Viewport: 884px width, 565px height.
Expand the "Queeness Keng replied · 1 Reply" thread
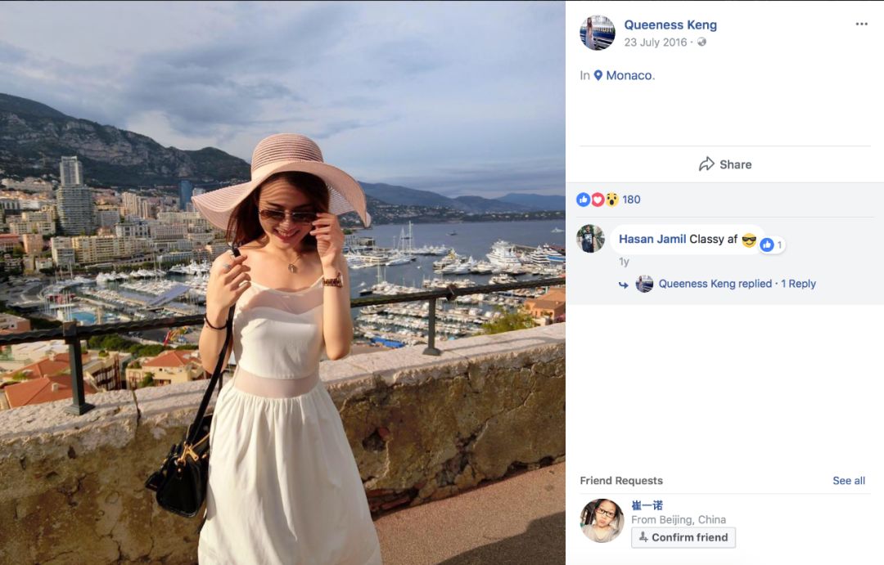coord(737,284)
